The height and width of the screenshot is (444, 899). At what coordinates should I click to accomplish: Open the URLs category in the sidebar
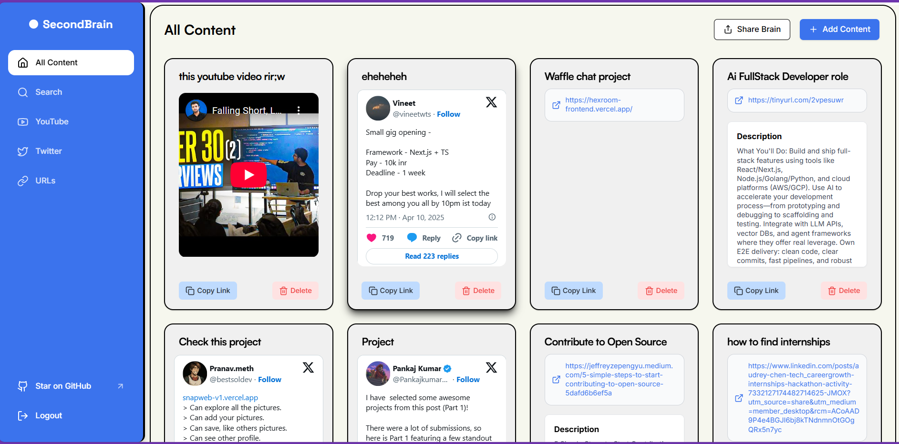[x=45, y=181]
